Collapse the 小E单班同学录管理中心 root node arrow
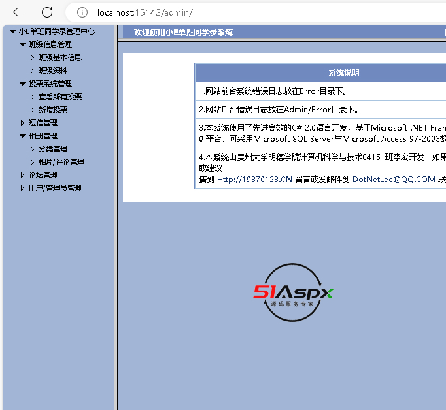The image size is (446, 410). pyautogui.click(x=12, y=31)
